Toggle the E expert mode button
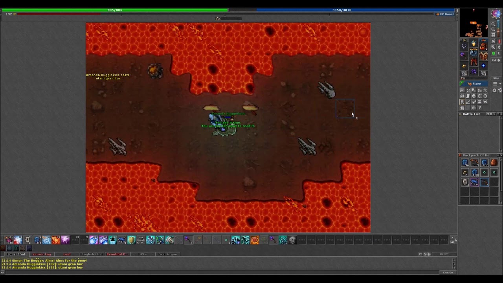Image resolution: width=503 pixels, height=283 pixels. click(x=499, y=53)
